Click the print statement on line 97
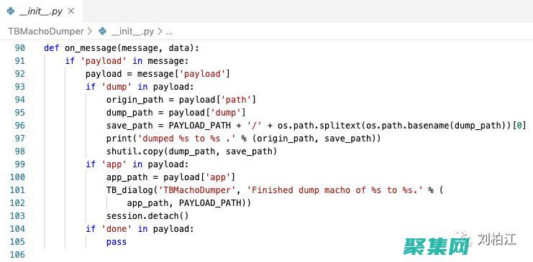 [x=243, y=139]
